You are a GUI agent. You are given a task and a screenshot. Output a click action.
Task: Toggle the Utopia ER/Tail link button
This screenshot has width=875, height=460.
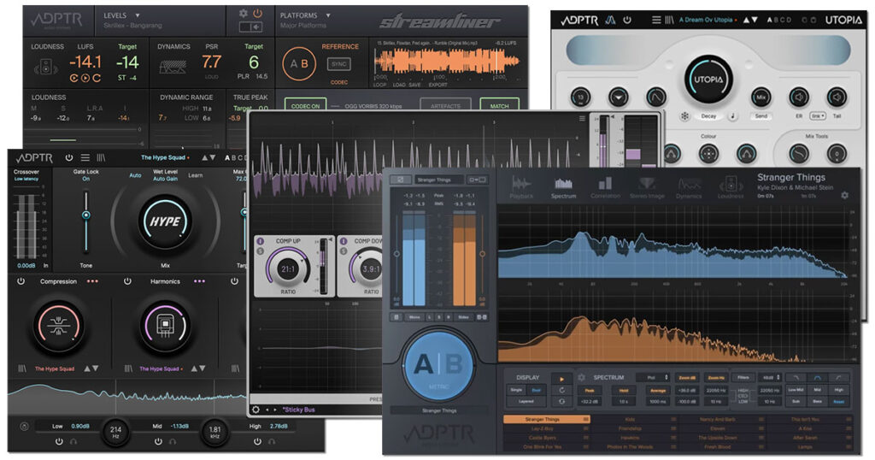click(818, 116)
